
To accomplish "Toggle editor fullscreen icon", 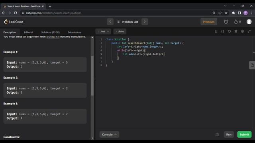I will 249,31.
